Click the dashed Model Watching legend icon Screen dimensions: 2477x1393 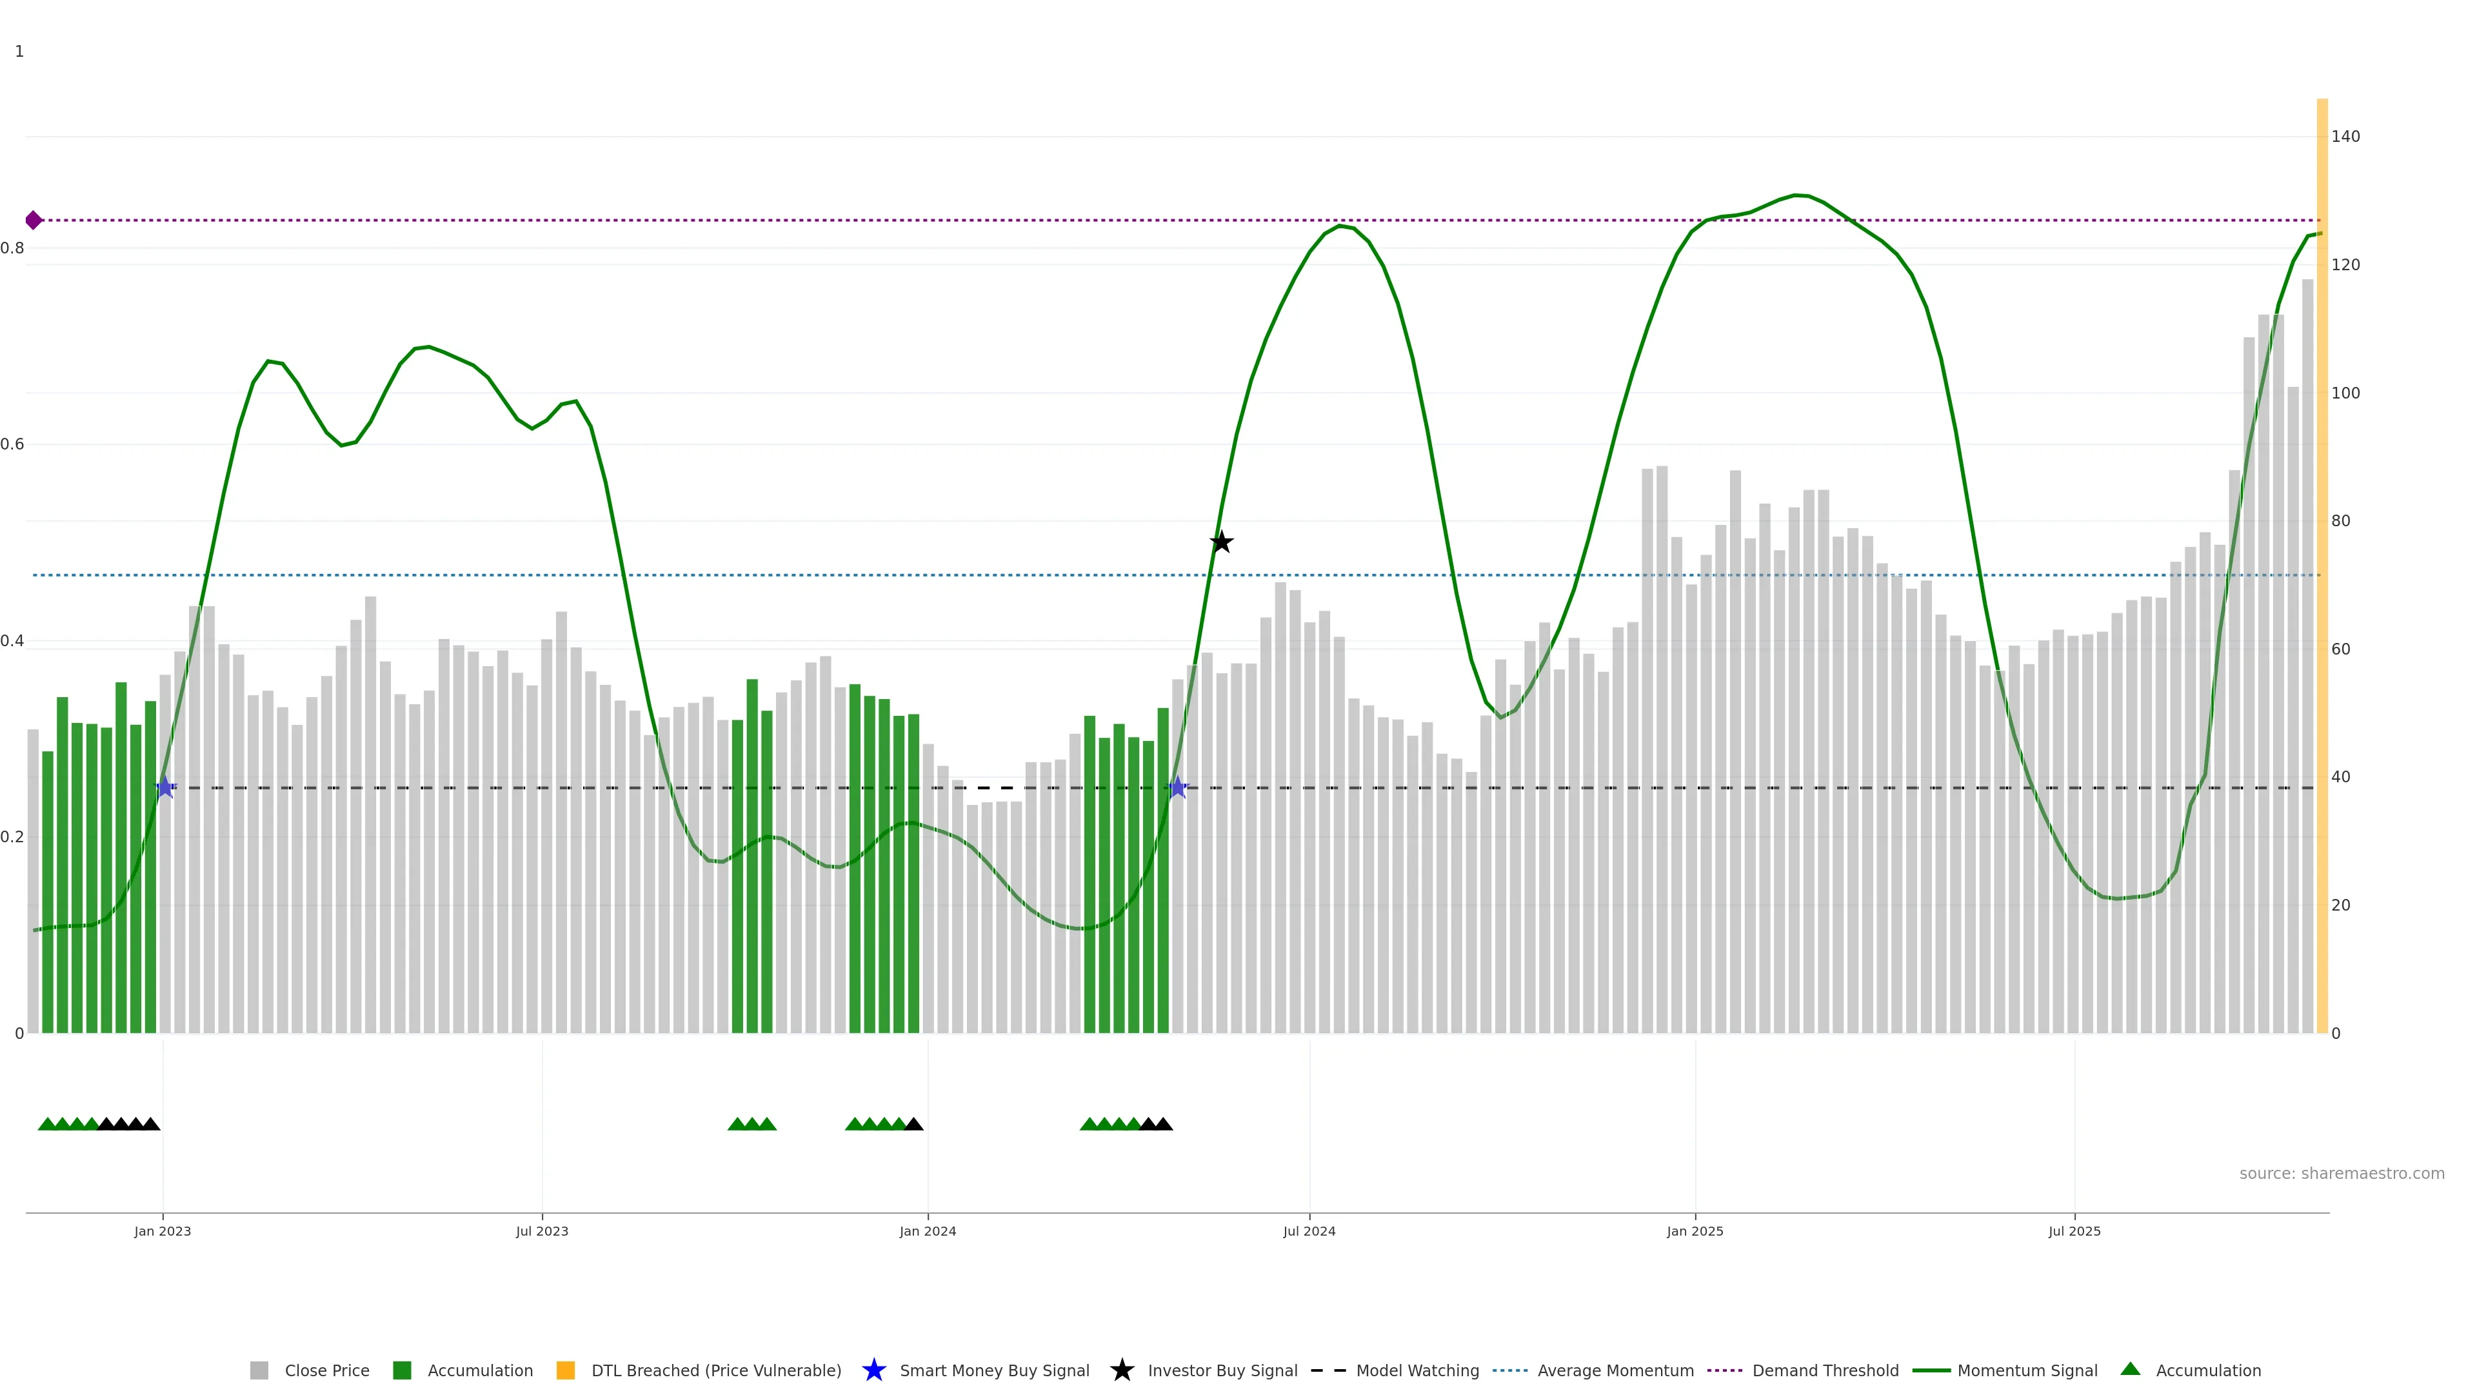click(1328, 1370)
